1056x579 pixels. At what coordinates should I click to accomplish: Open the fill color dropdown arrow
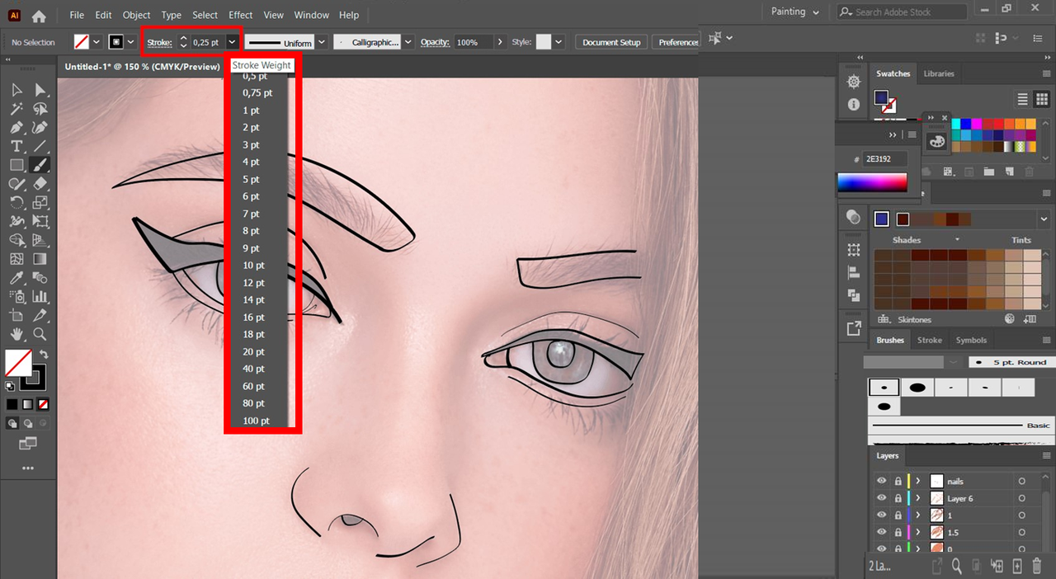pyautogui.click(x=97, y=42)
